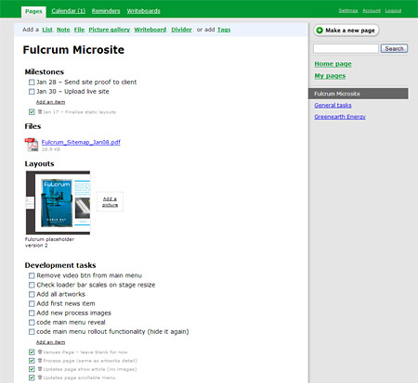Click the Make a new page button
The height and width of the screenshot is (383, 418).
pos(346,31)
